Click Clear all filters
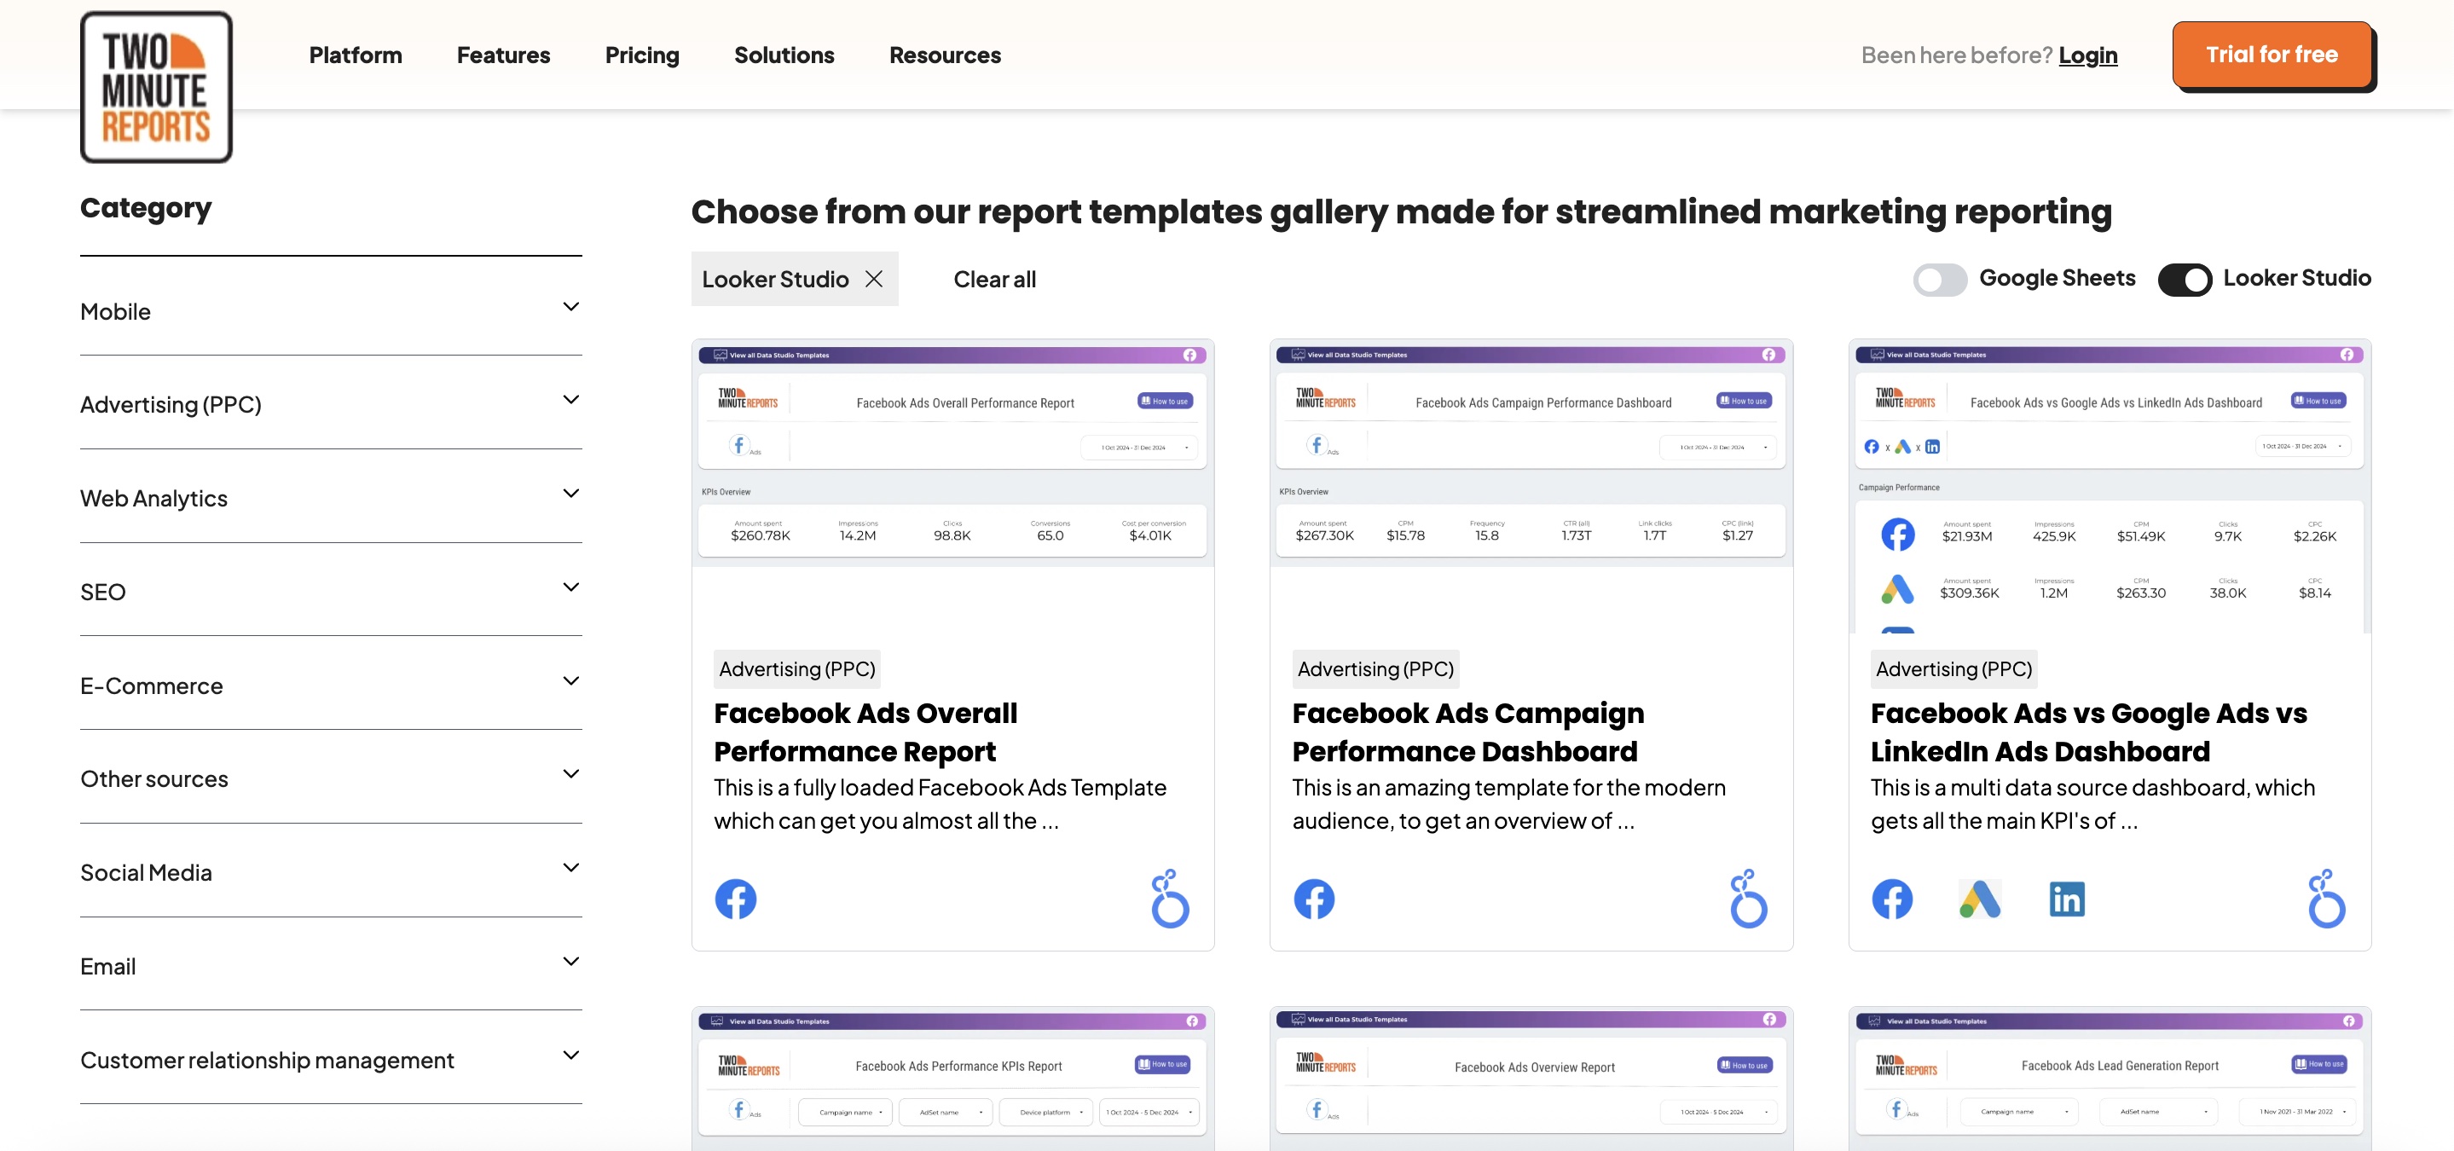 (994, 279)
